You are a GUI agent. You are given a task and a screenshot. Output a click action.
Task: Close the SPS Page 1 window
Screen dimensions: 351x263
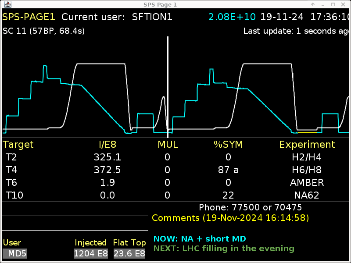pos(343,4)
